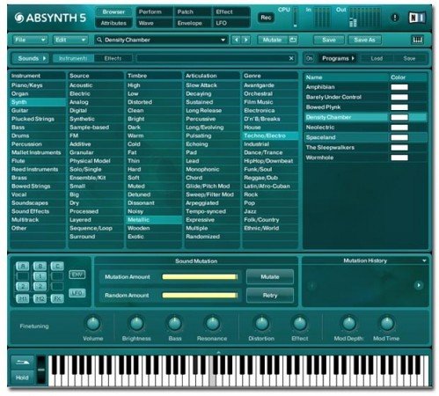The image size is (439, 396).
Task: Toggle the Techno/Electro genre attribute
Action: (270, 136)
